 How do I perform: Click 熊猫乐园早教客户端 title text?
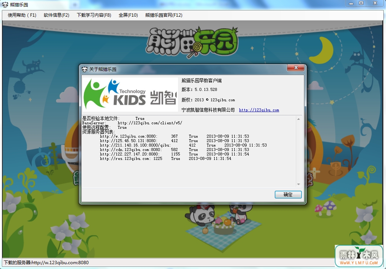[x=202, y=81]
